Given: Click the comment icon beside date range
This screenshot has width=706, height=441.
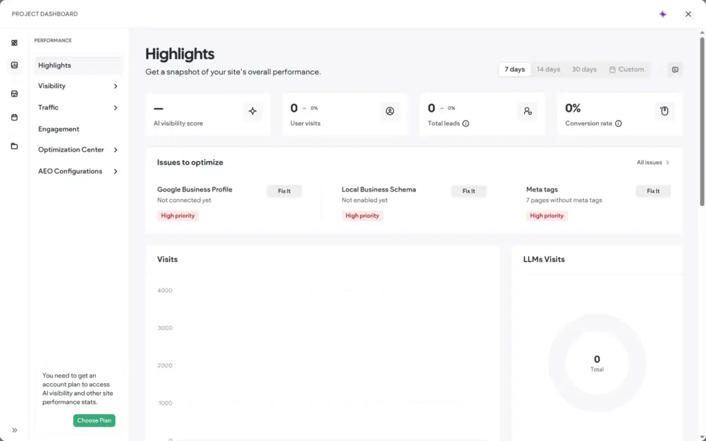Looking at the screenshot, I should [x=675, y=70].
